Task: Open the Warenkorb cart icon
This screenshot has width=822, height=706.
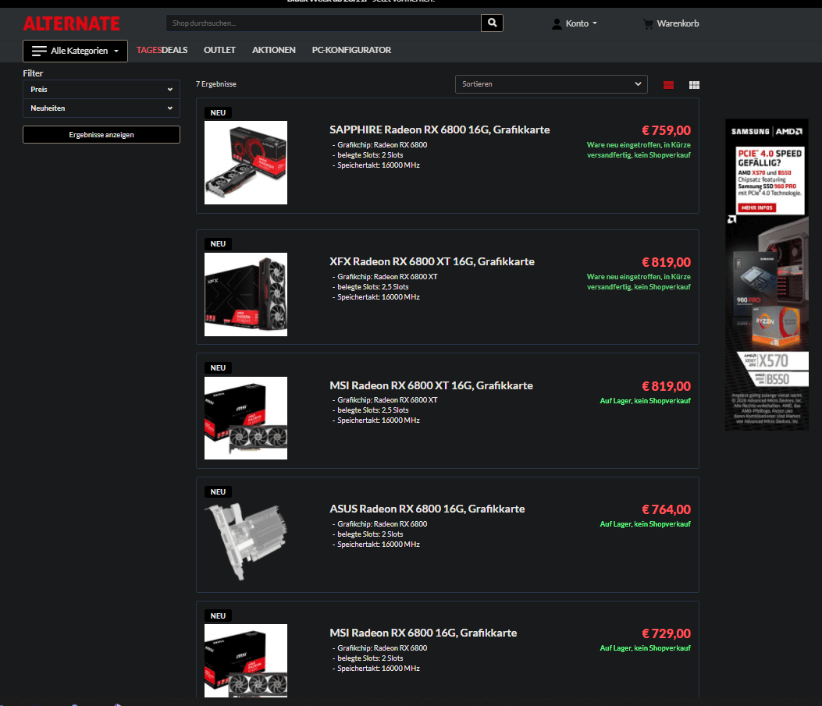Action: click(x=649, y=23)
